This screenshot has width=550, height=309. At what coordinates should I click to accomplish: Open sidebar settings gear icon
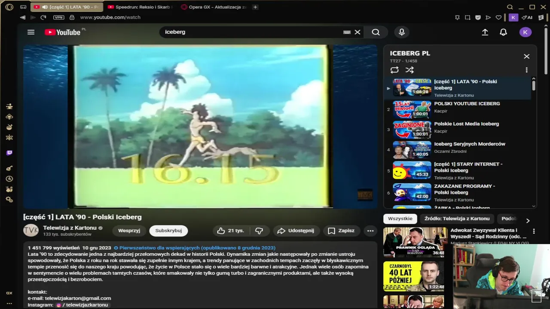[x=9, y=200]
